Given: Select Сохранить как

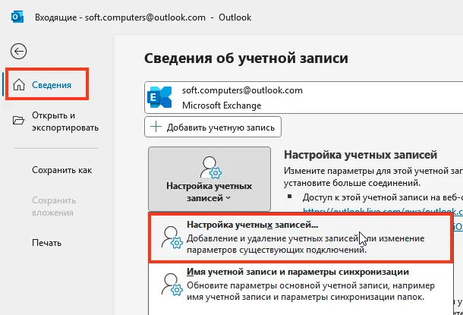Looking at the screenshot, I should pos(61,170).
